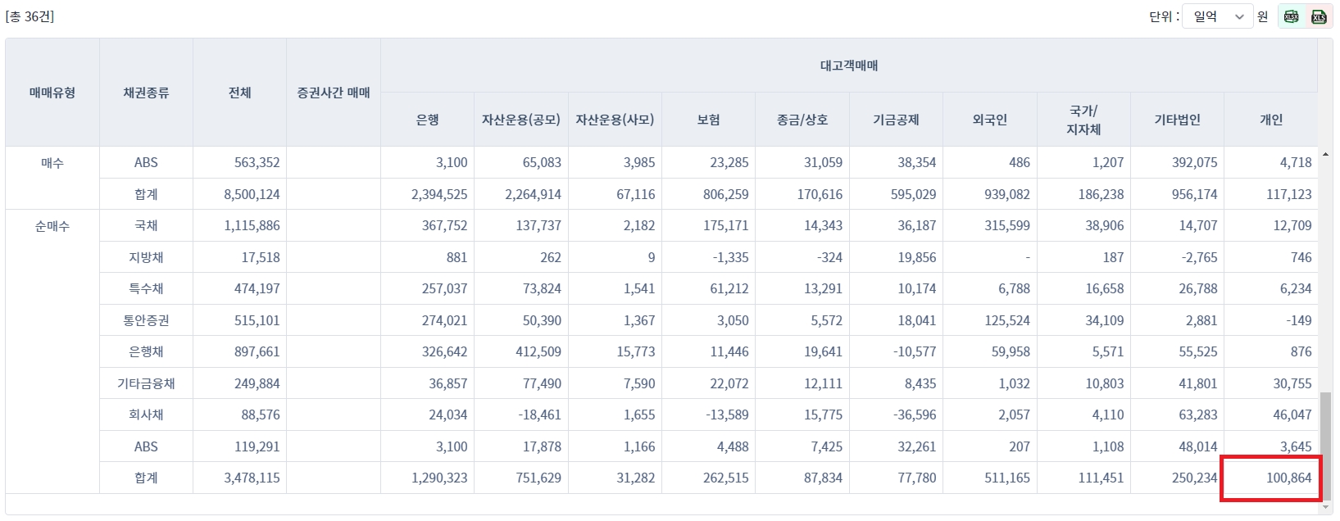
Task: Click the 249,884 total for 기타금융채
Action: (x=257, y=383)
